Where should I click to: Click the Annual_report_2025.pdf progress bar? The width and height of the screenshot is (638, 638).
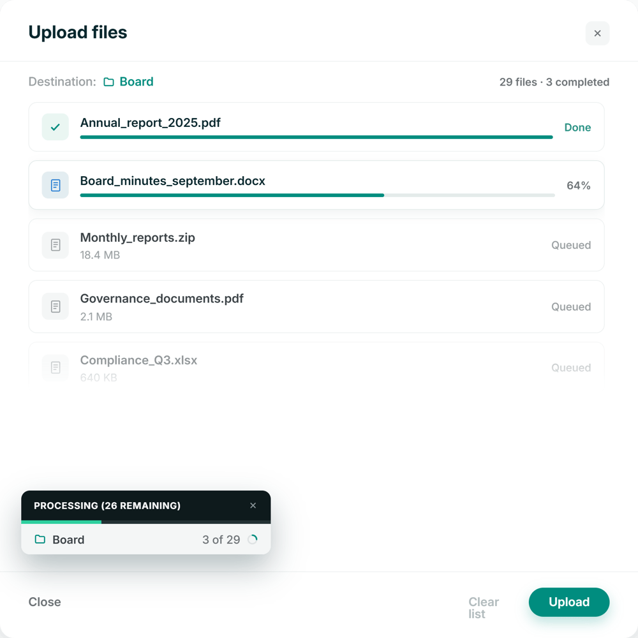(x=316, y=137)
